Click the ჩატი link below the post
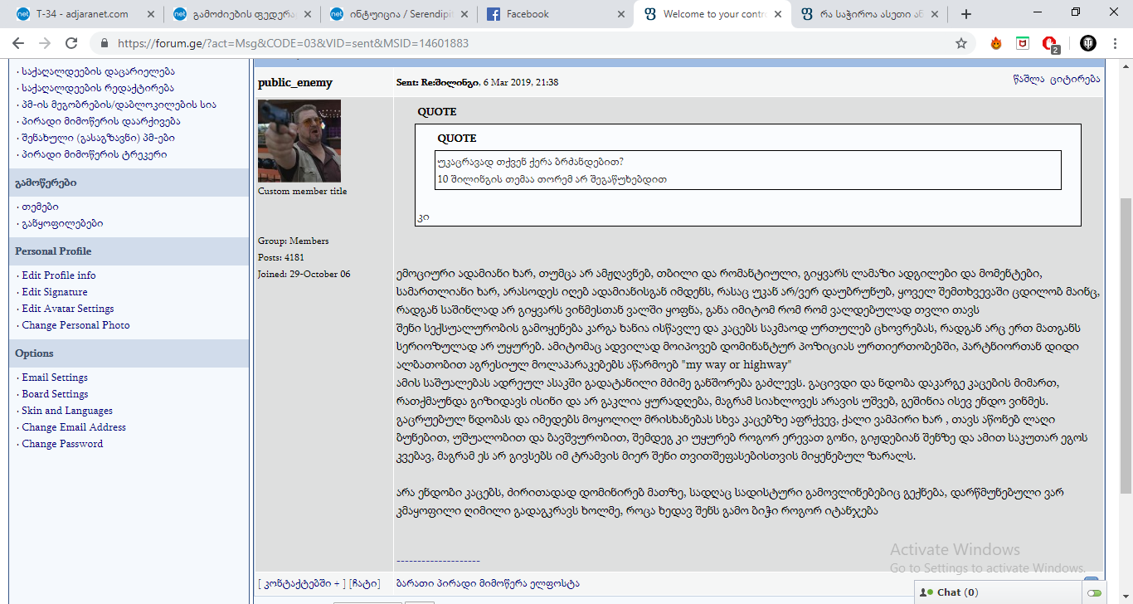 364,583
